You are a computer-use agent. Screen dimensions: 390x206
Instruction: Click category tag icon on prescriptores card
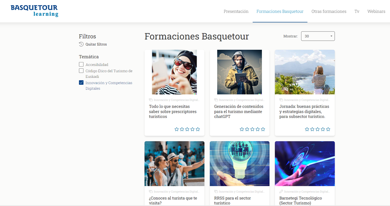(151, 100)
